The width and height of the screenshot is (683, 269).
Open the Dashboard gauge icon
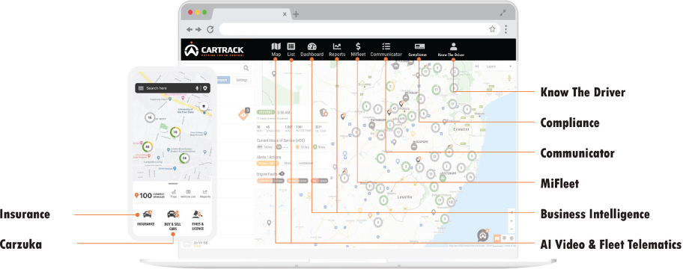click(x=312, y=46)
